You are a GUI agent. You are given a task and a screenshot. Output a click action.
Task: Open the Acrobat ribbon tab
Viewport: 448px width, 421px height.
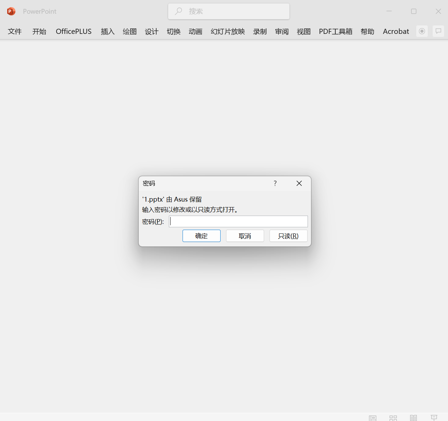point(396,31)
